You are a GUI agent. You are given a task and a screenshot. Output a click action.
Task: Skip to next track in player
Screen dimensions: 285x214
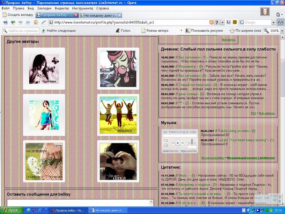183,143
